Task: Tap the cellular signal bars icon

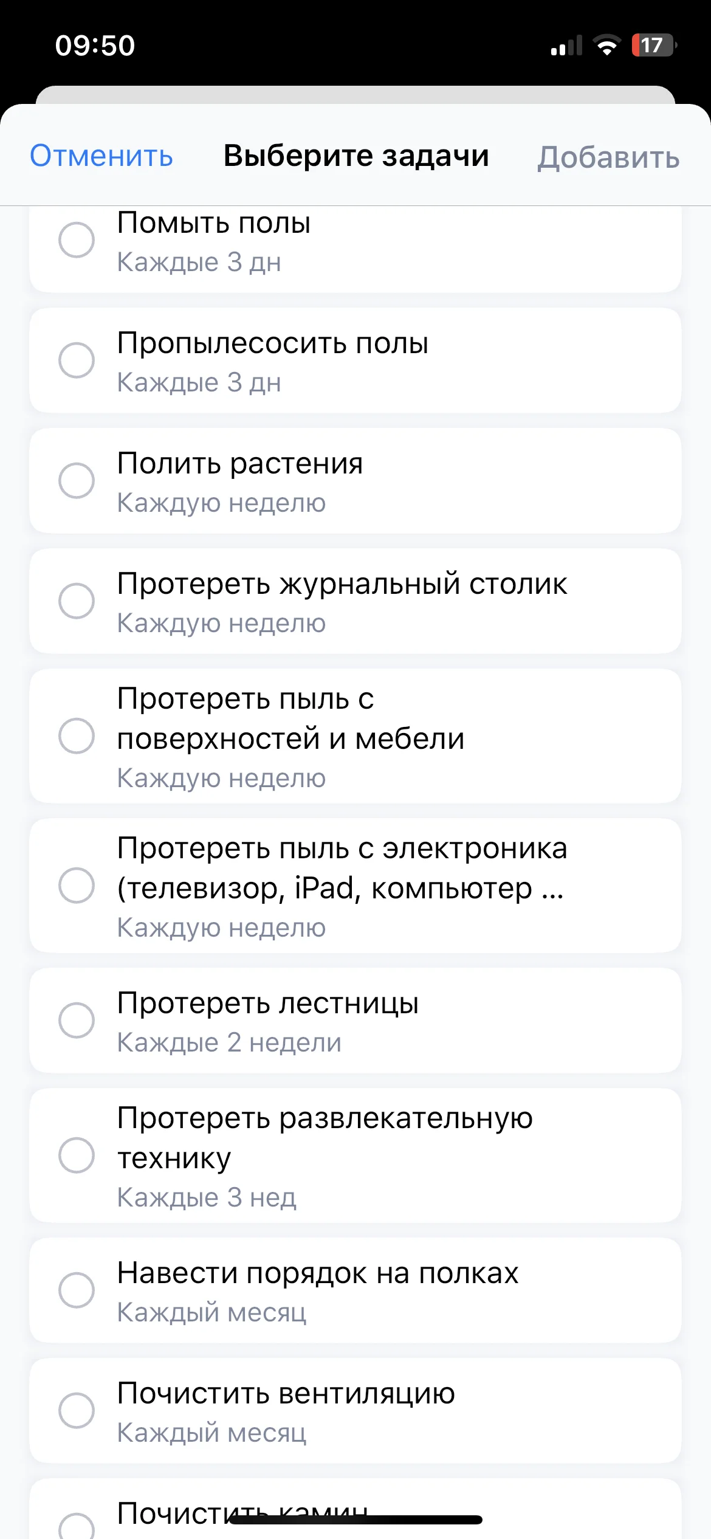Action: click(566, 46)
